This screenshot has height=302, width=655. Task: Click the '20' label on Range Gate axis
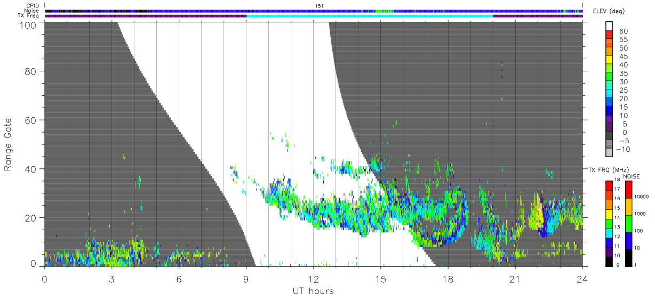31,218
